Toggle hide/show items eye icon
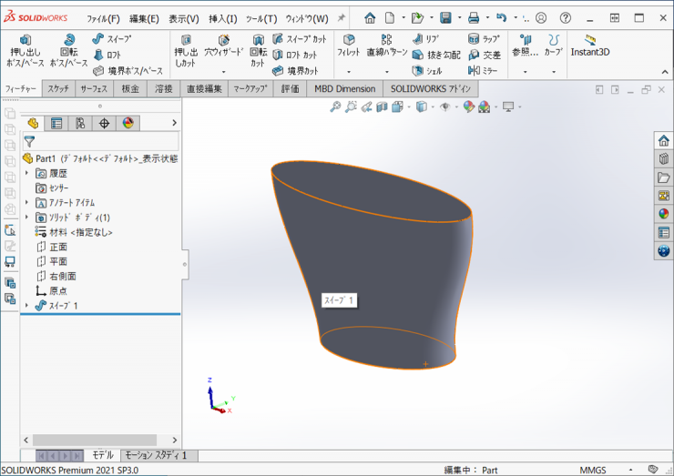The image size is (674, 476). coord(444,106)
